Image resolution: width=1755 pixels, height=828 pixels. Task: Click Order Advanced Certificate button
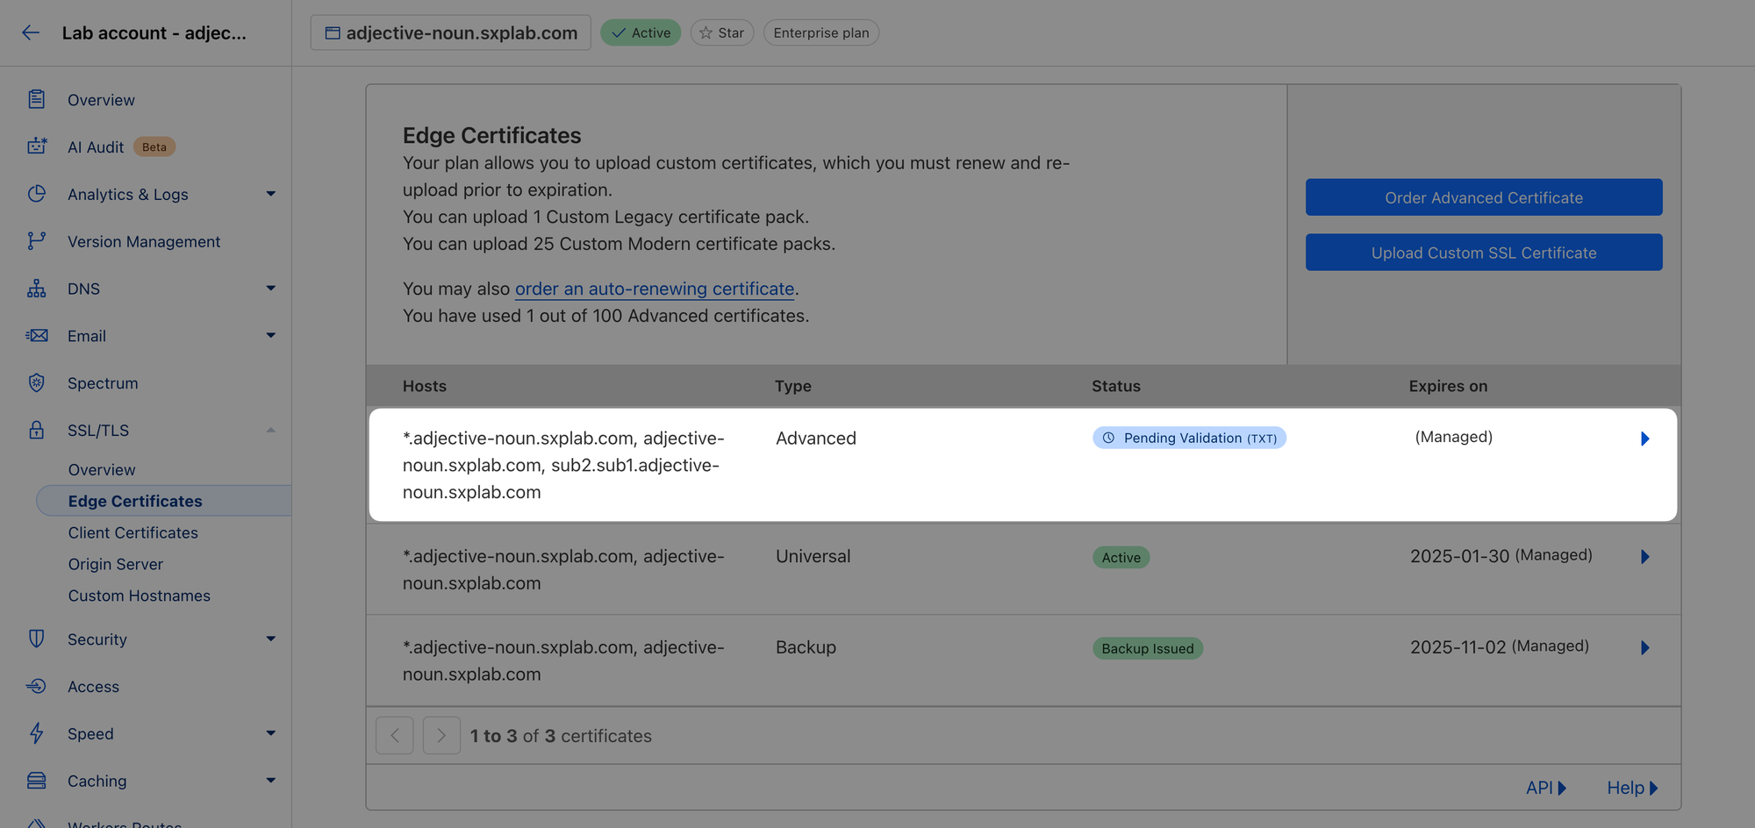pyautogui.click(x=1484, y=197)
